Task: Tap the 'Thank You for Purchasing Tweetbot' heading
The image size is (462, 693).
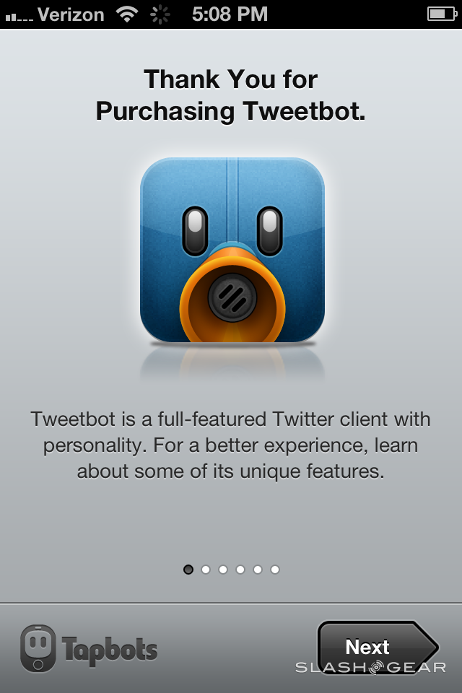Action: click(x=231, y=95)
